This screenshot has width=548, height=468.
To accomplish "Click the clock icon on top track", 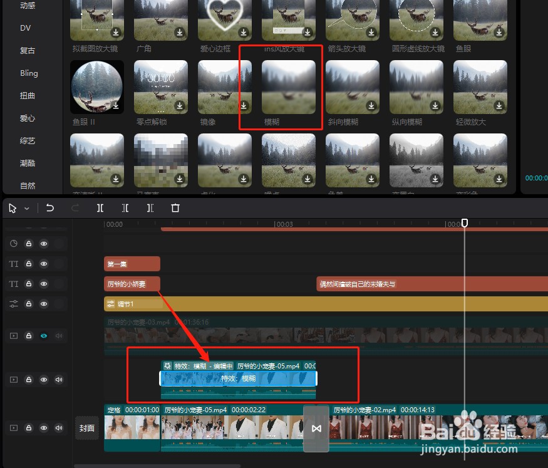I will click(x=14, y=244).
